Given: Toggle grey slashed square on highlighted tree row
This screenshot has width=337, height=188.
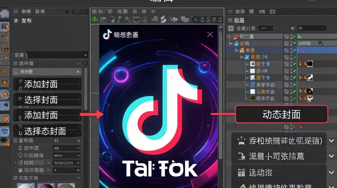Looking at the screenshot, I should 286,50.
